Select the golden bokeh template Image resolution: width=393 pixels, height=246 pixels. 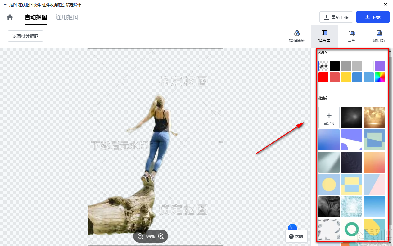click(x=374, y=118)
